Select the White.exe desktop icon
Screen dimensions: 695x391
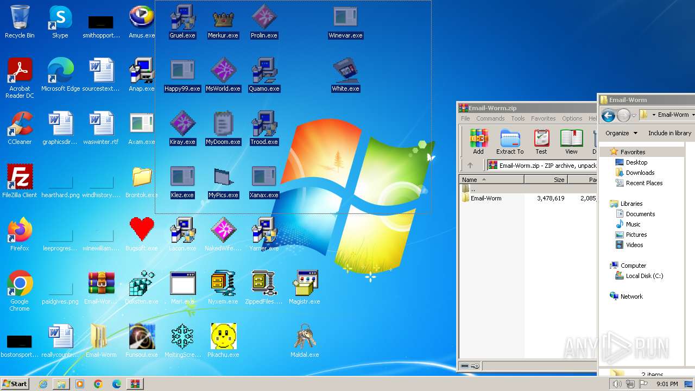point(345,75)
